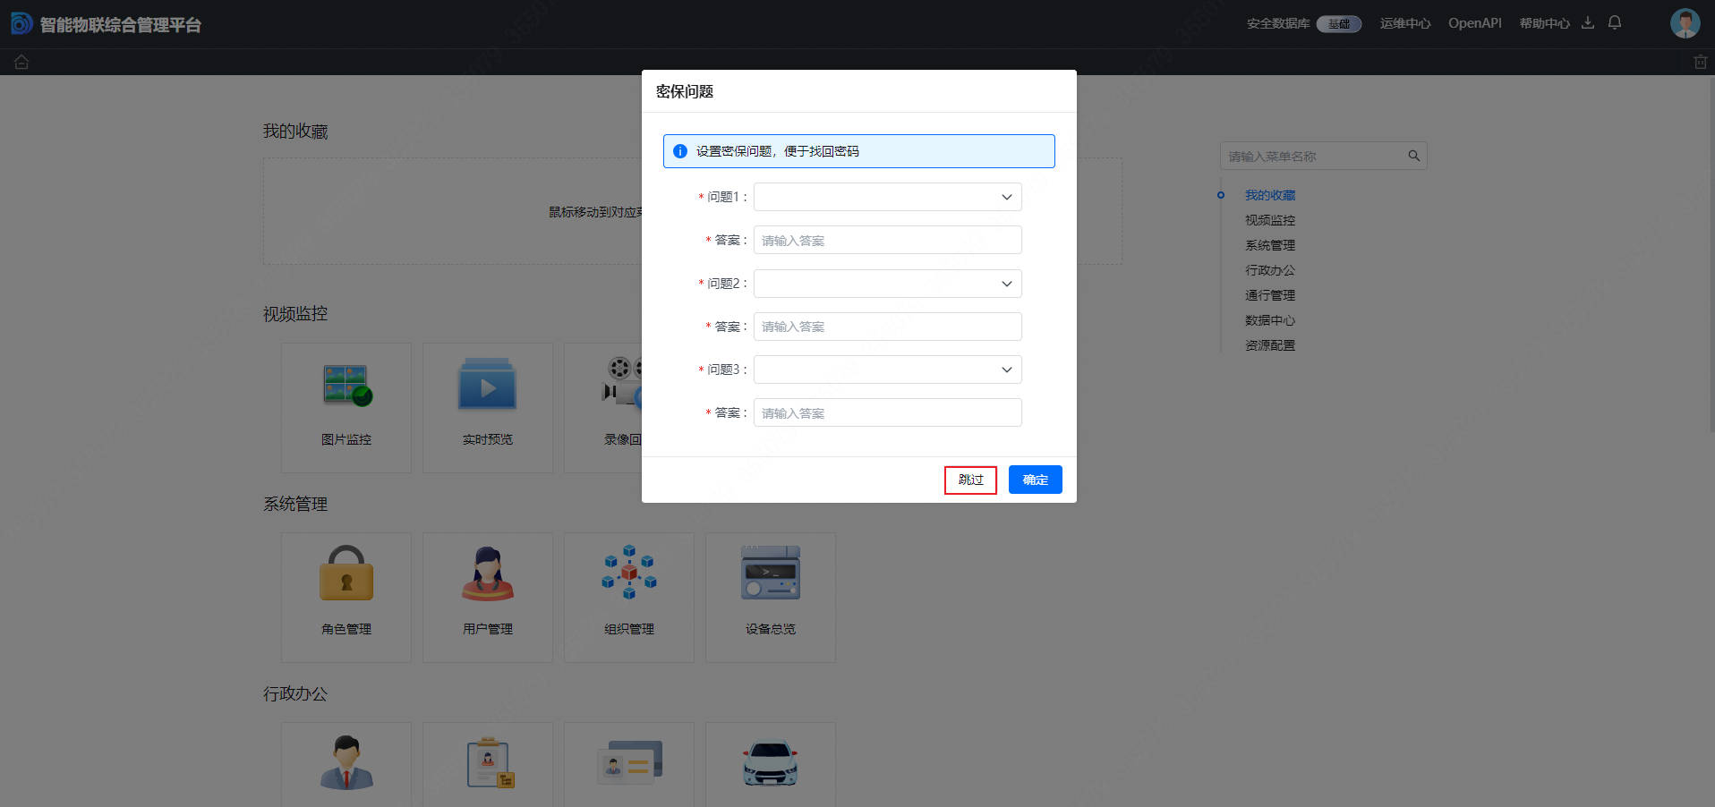The height and width of the screenshot is (807, 1715).
Task: Click the search magnifier in menu search box
Action: click(x=1413, y=156)
